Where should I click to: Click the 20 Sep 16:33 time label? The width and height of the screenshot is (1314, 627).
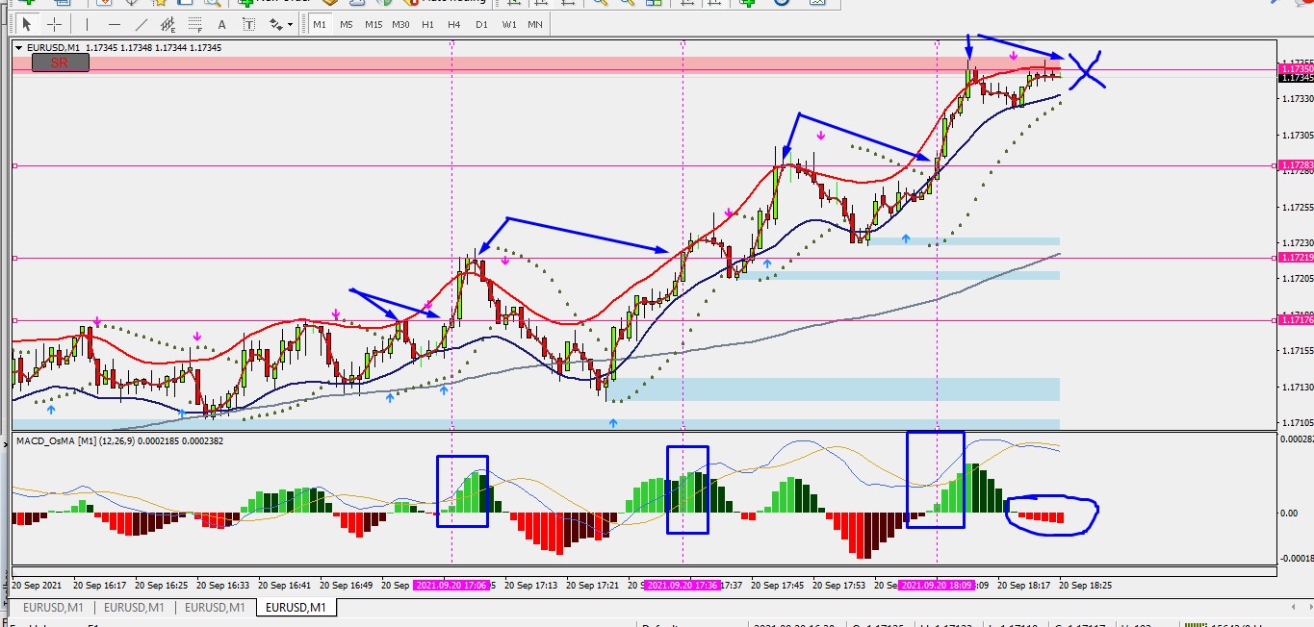pos(223,585)
